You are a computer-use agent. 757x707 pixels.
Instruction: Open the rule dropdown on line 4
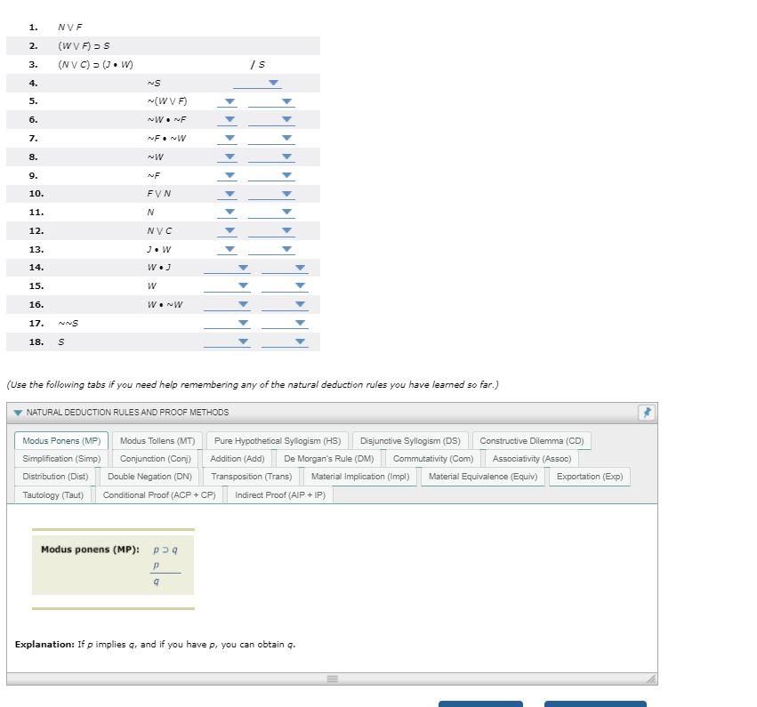click(x=272, y=82)
